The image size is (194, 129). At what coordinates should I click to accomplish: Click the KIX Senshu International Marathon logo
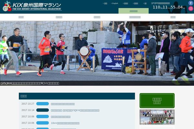(32, 6)
